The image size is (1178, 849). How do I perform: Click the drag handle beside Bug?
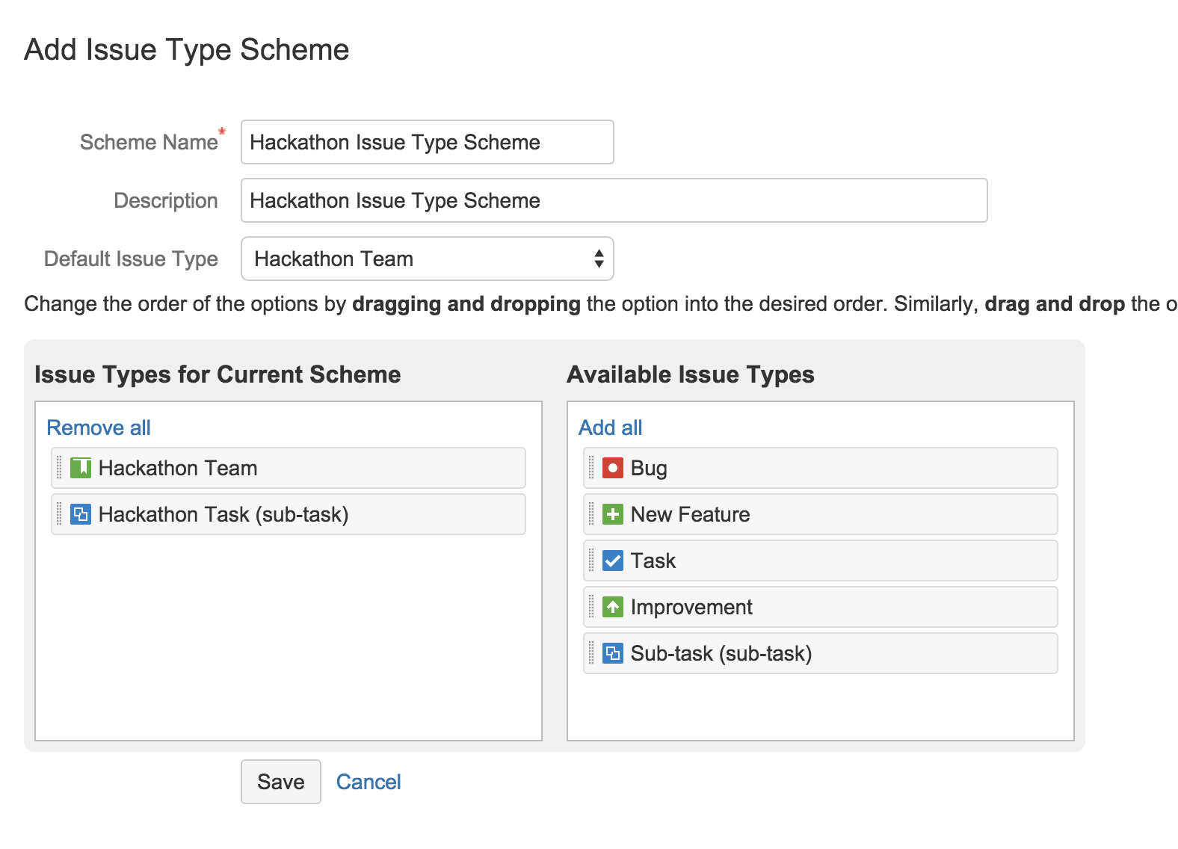tap(591, 468)
